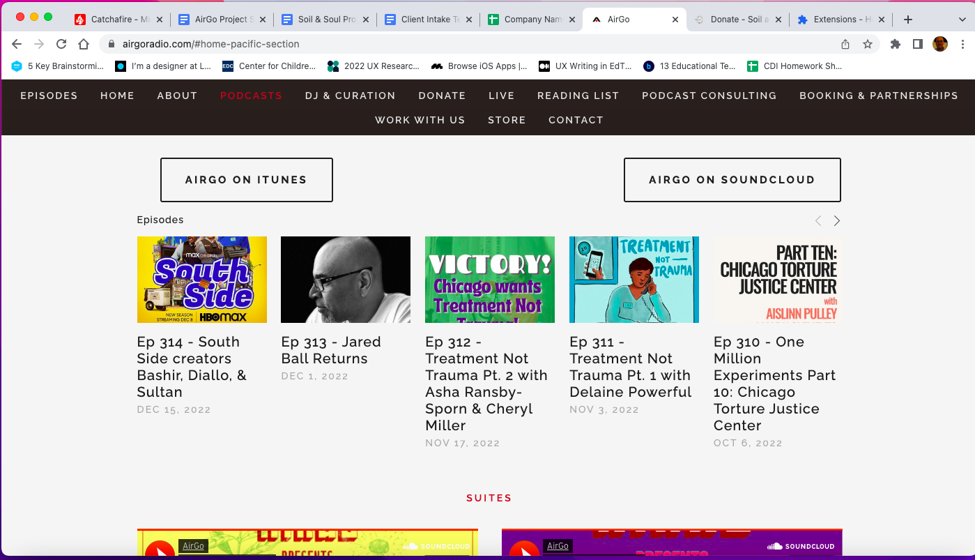Click the SoundCloud logo in the right player
Image resolution: width=975 pixels, height=560 pixels.
[801, 546]
